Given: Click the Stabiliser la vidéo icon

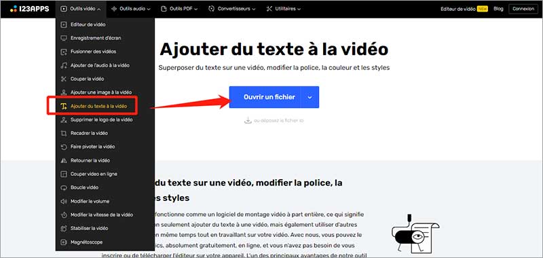Looking at the screenshot, I should [x=63, y=229].
